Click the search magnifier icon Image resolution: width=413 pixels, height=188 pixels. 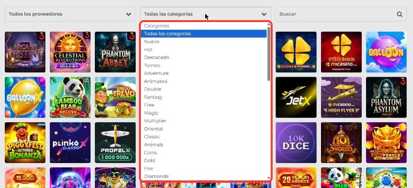[400, 14]
